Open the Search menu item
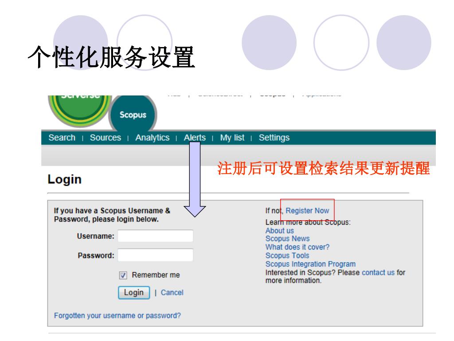The height and width of the screenshot is (341, 454). 62,138
